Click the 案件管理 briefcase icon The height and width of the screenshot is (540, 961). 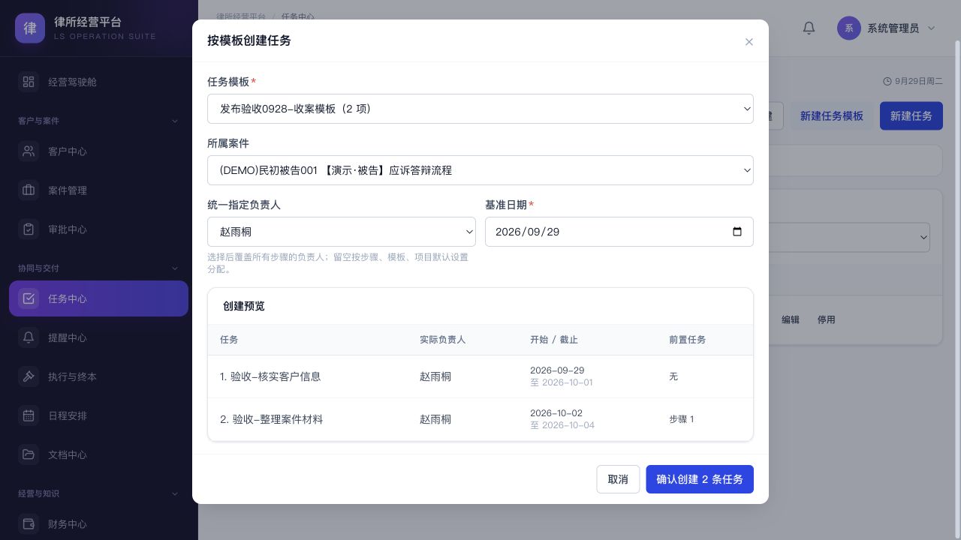(29, 190)
